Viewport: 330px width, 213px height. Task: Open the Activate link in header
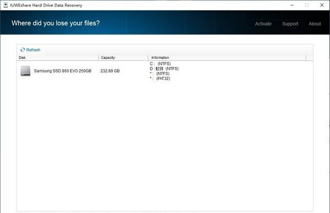point(263,24)
